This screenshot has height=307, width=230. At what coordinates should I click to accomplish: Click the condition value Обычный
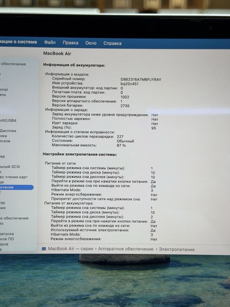(125, 141)
